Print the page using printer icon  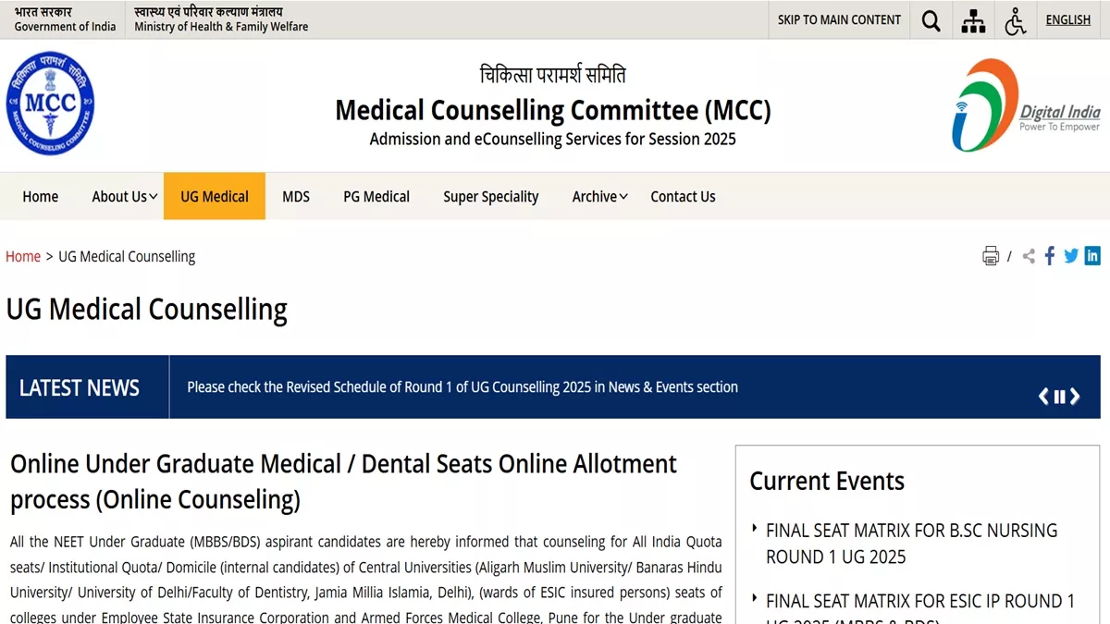pyautogui.click(x=991, y=256)
